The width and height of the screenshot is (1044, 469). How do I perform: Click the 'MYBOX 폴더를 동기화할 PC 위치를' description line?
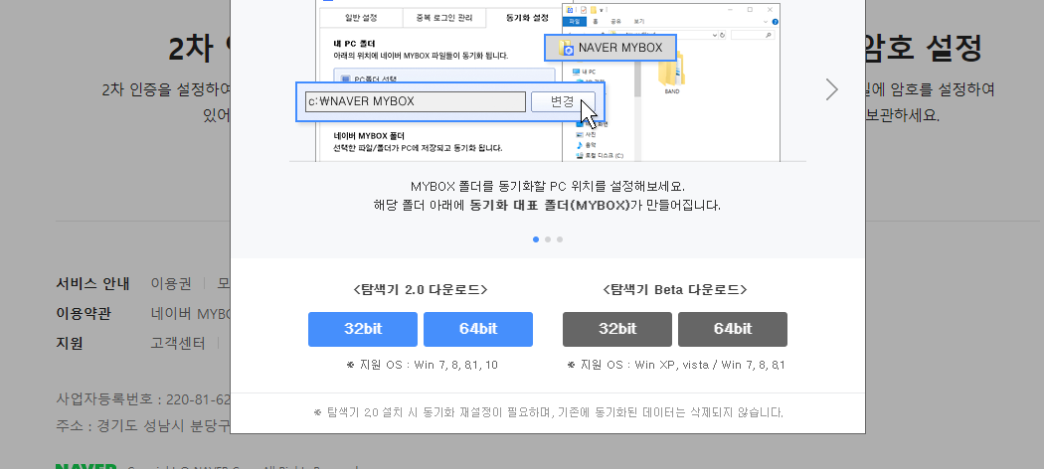click(x=547, y=186)
